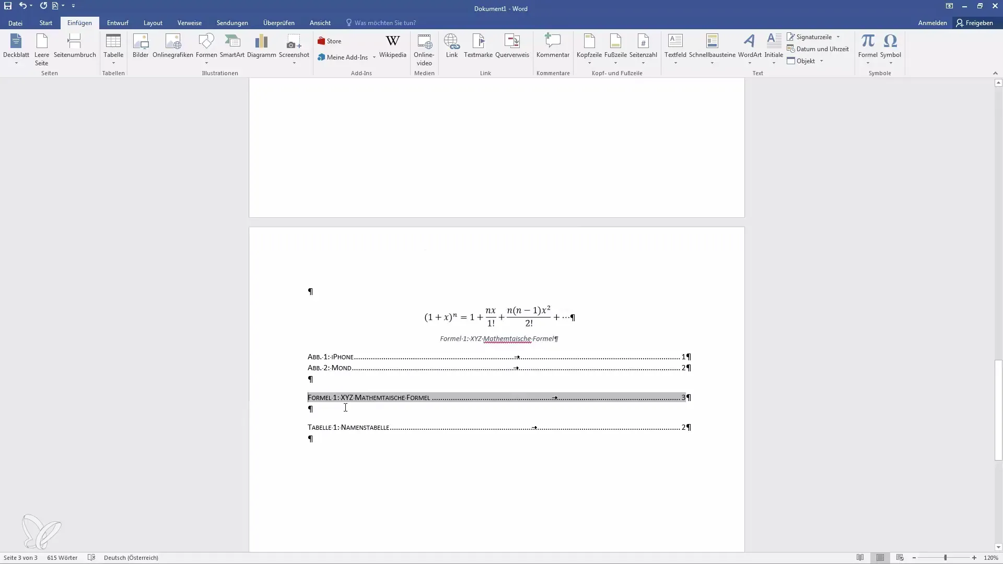This screenshot has height=564, width=1003.
Task: Insert Datum und Uhrzeit
Action: point(818,49)
